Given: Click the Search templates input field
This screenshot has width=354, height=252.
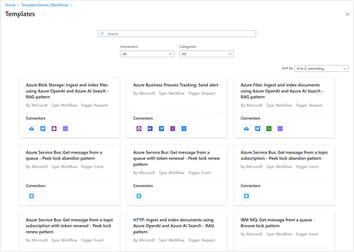Looking at the screenshot, I should (177, 34).
